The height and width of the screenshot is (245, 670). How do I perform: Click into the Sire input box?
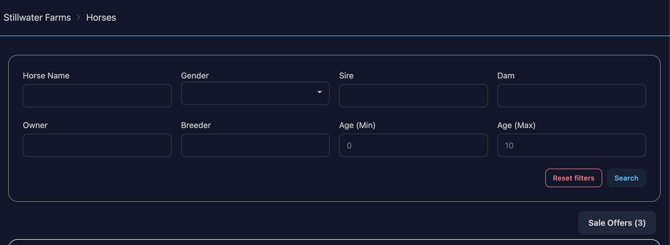coord(413,96)
